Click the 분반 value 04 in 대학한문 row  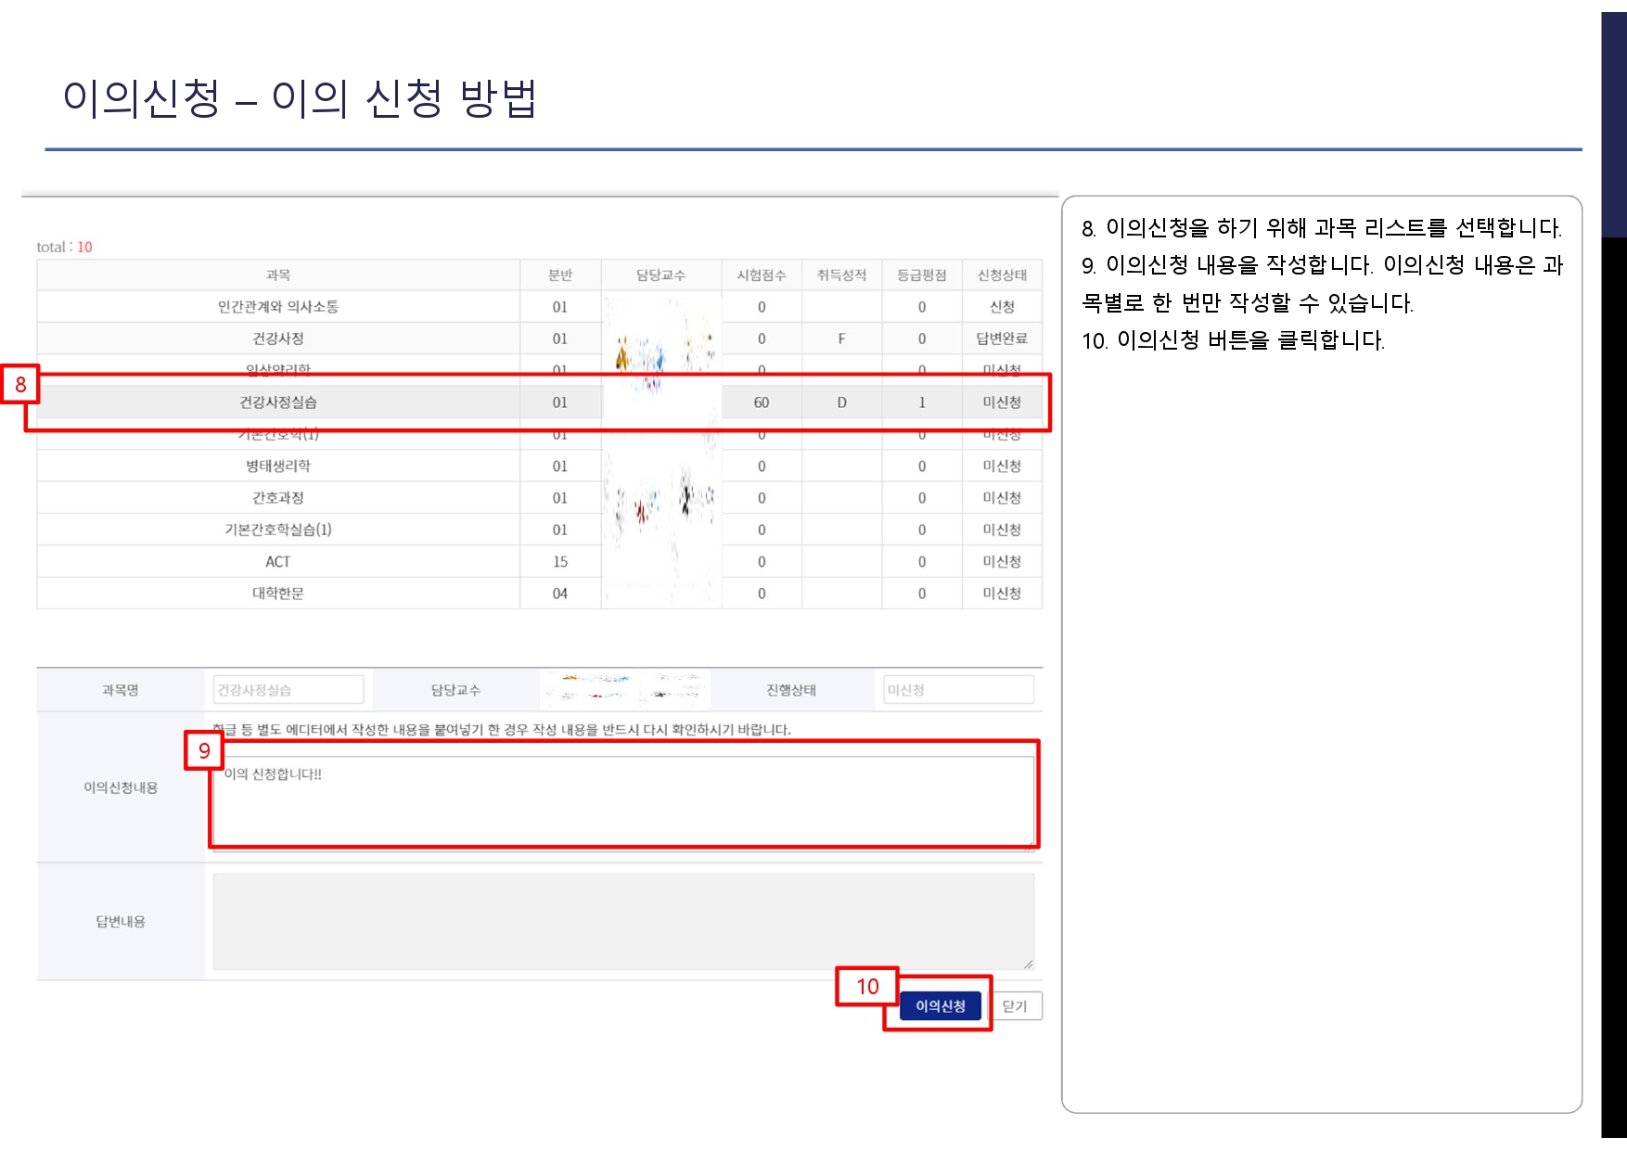(560, 594)
